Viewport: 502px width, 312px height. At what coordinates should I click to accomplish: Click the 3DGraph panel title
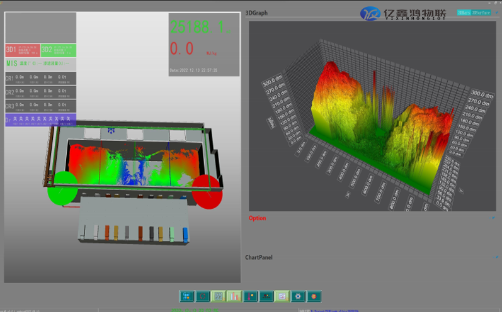click(256, 13)
